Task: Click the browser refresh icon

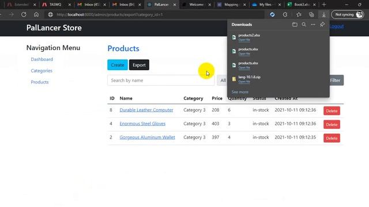Action: pyautogui.click(x=24, y=14)
